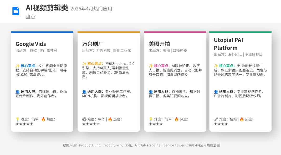Click the gear difficulty icon in 万兴剧厂 card
The image size is (281, 155).
coord(84,119)
